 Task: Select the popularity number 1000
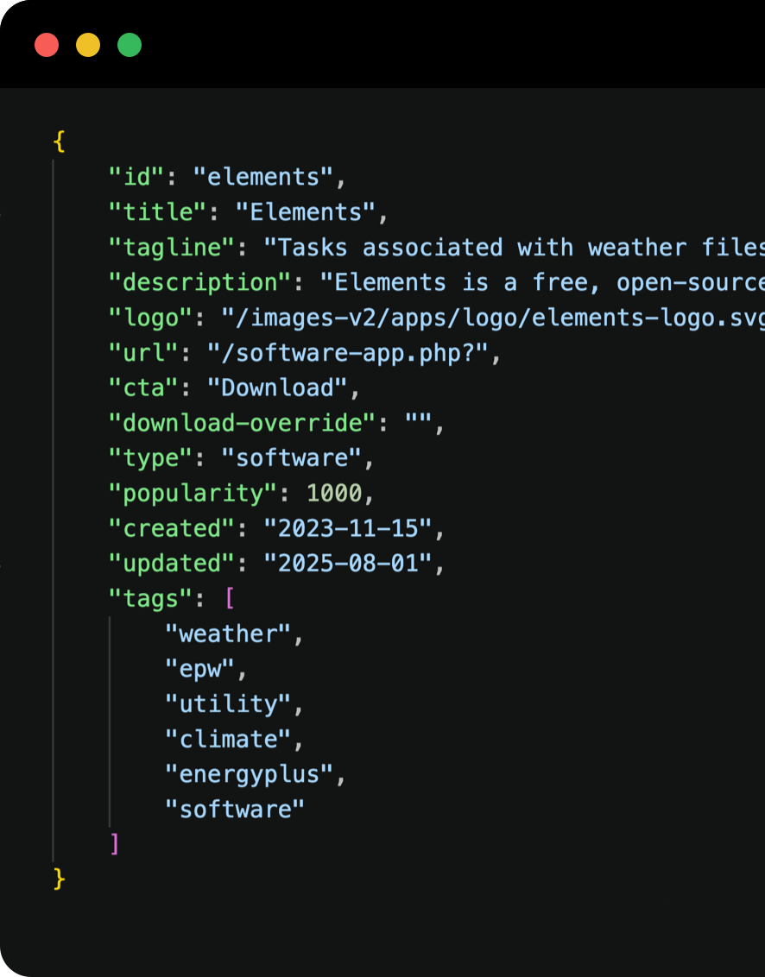pyautogui.click(x=334, y=494)
